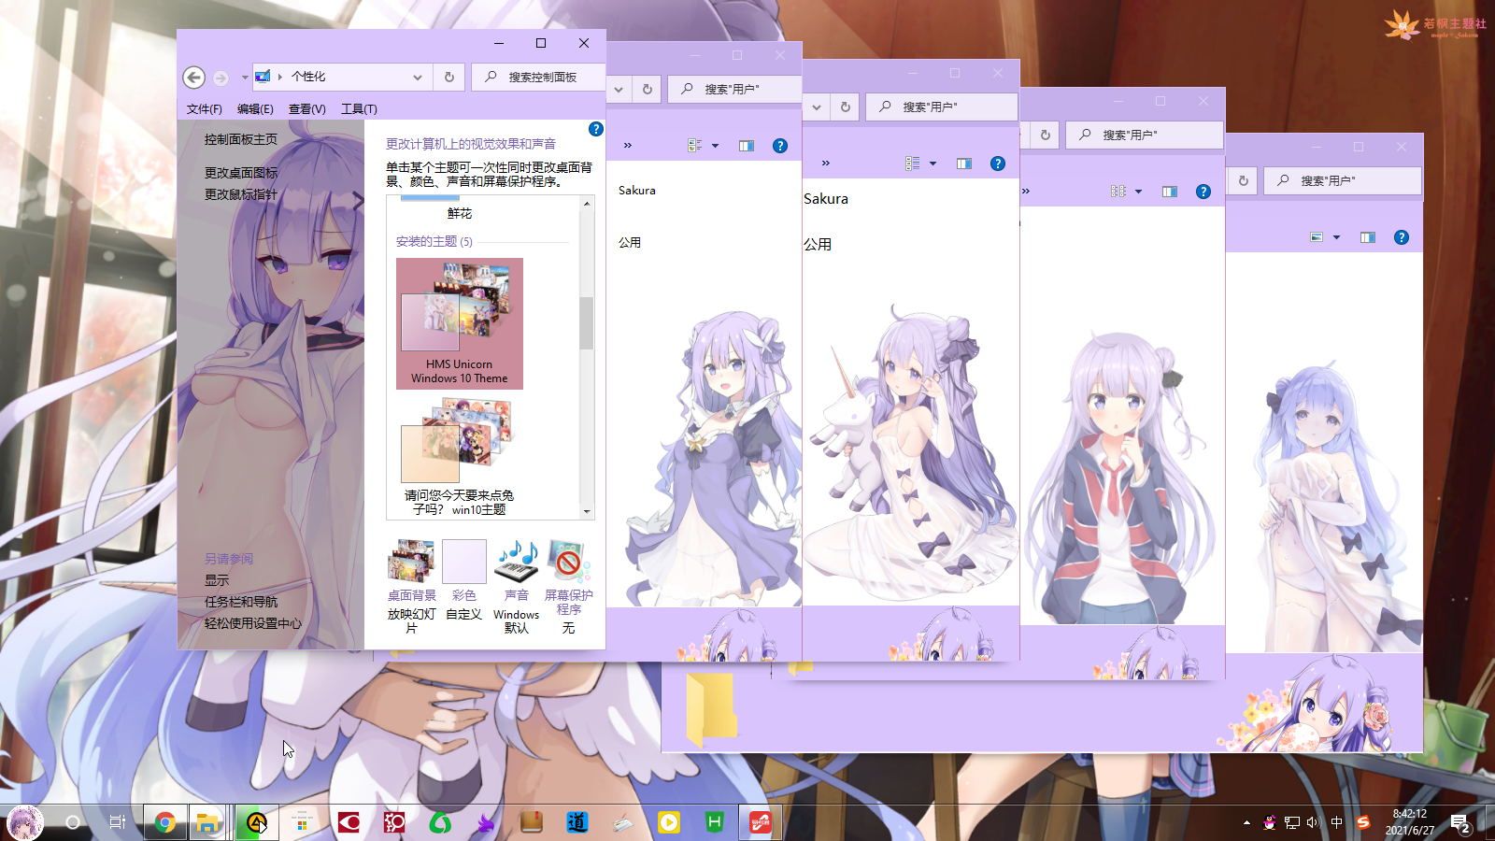Open Google Chrome from the taskbar
This screenshot has height=841, width=1495.
[x=164, y=822]
